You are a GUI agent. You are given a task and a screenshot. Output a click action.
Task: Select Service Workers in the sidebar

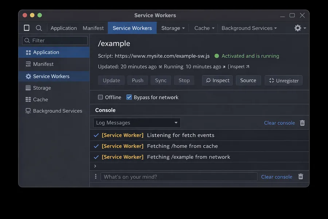[x=54, y=76]
